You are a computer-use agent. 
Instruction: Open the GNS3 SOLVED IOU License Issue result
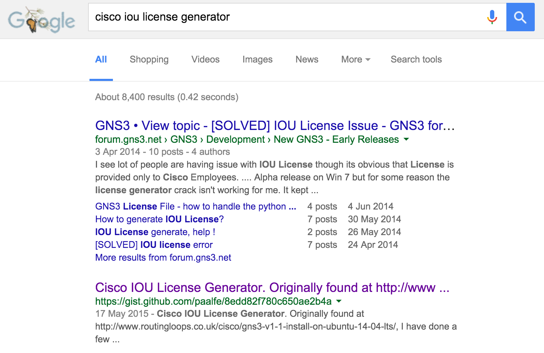pyautogui.click(x=275, y=126)
